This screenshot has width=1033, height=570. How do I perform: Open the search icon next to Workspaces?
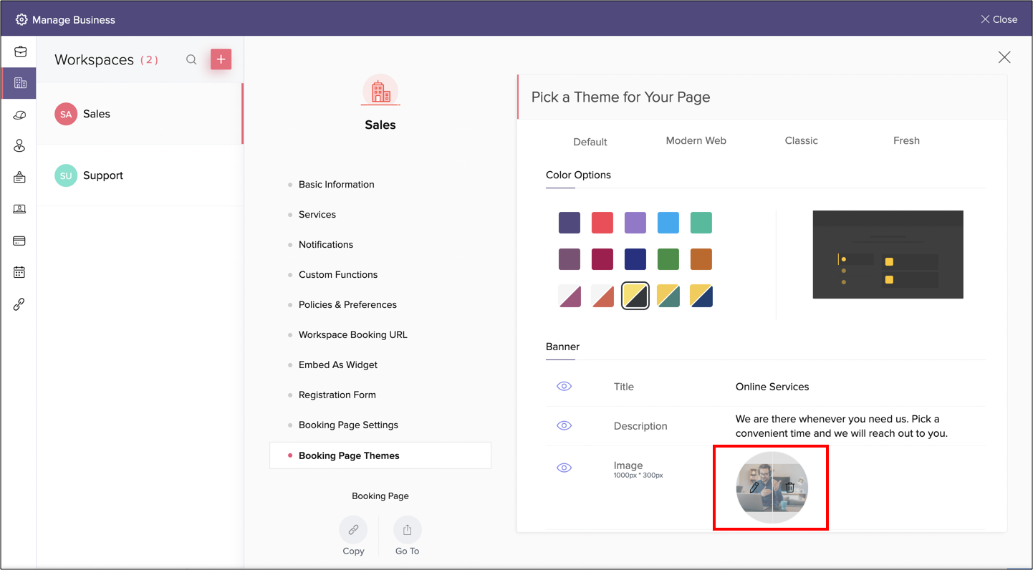pos(191,60)
